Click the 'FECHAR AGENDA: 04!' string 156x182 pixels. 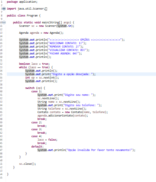63,54
